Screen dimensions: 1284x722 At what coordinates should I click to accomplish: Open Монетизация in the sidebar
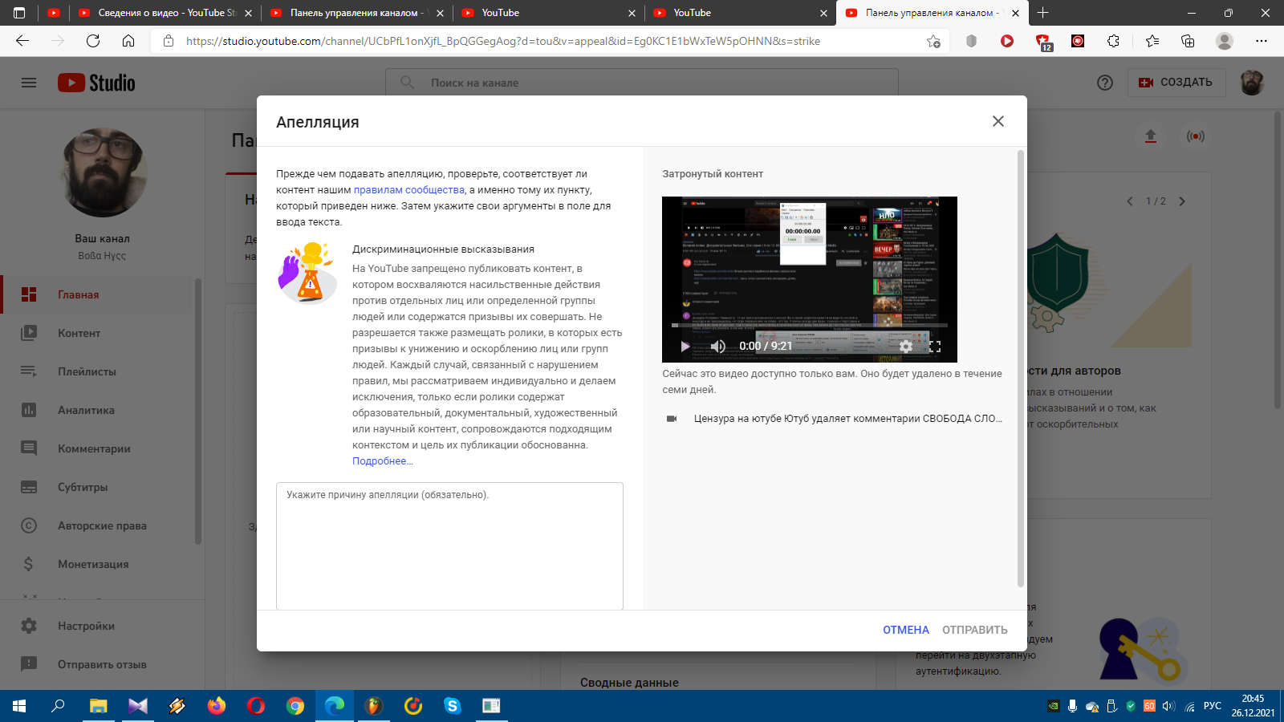tap(96, 564)
